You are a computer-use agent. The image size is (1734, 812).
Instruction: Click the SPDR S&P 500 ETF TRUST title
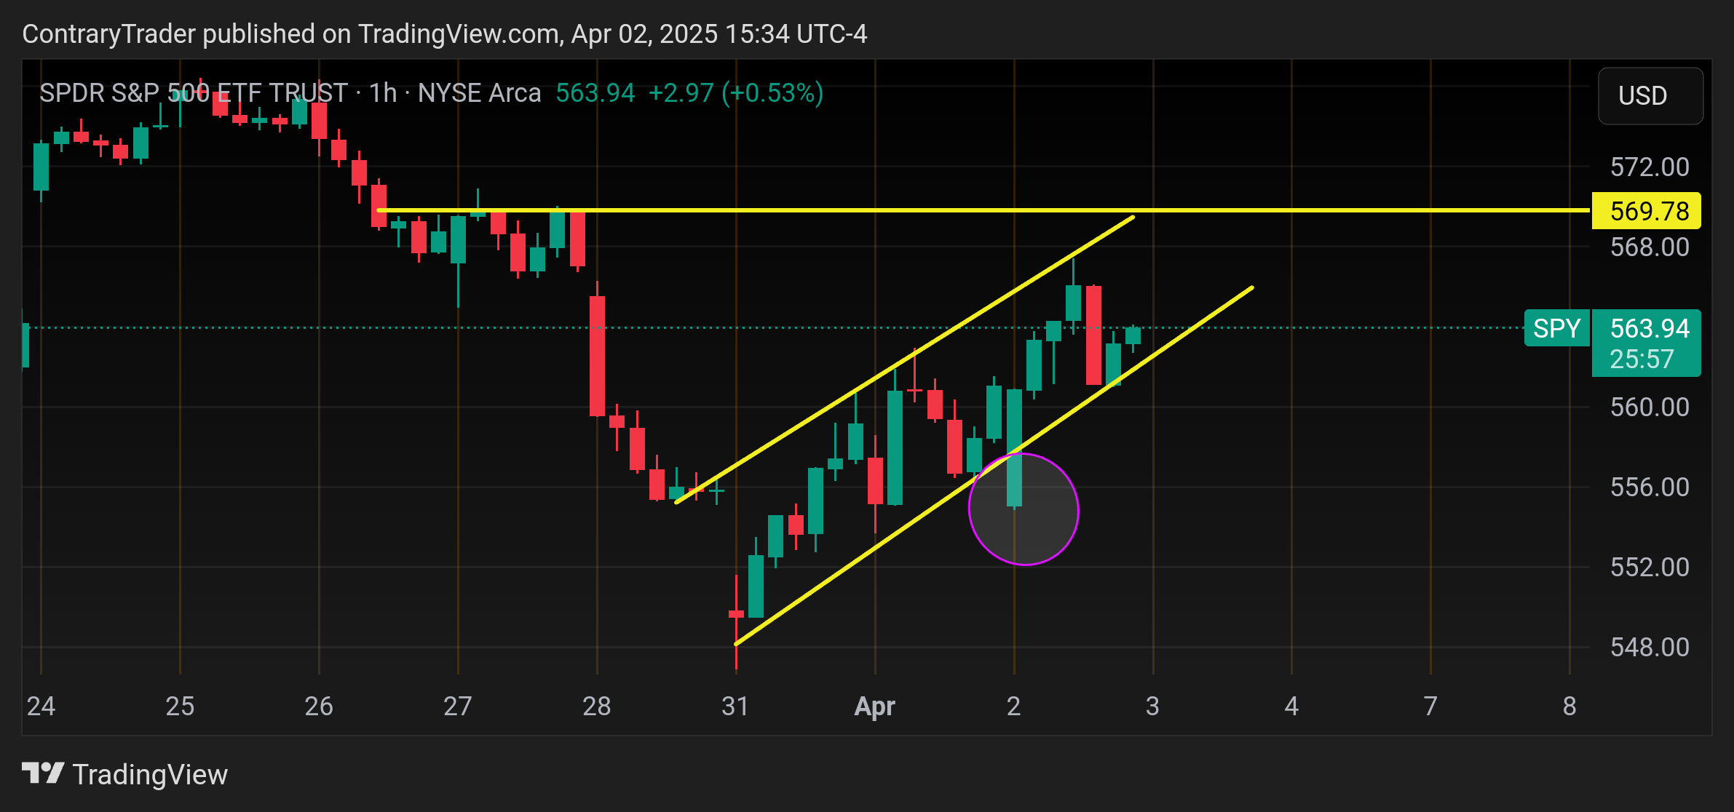pyautogui.click(x=194, y=93)
